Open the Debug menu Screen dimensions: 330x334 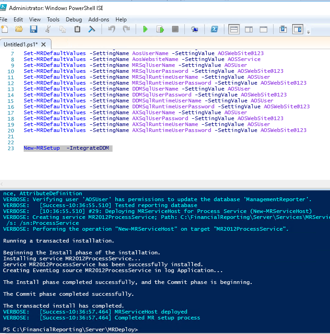74,20
